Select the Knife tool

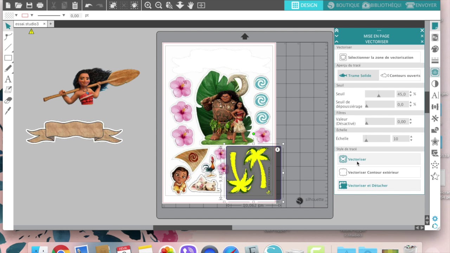pyautogui.click(x=8, y=111)
